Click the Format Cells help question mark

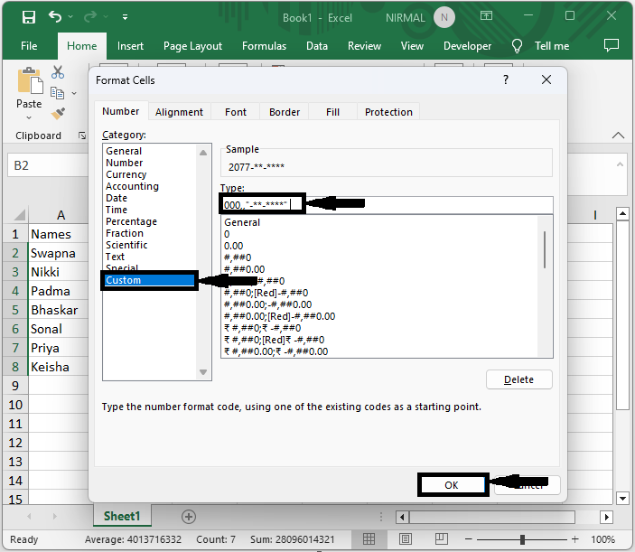pos(504,80)
